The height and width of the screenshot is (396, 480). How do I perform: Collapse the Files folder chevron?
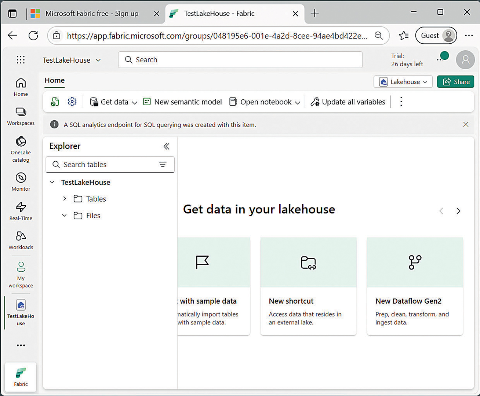click(65, 216)
